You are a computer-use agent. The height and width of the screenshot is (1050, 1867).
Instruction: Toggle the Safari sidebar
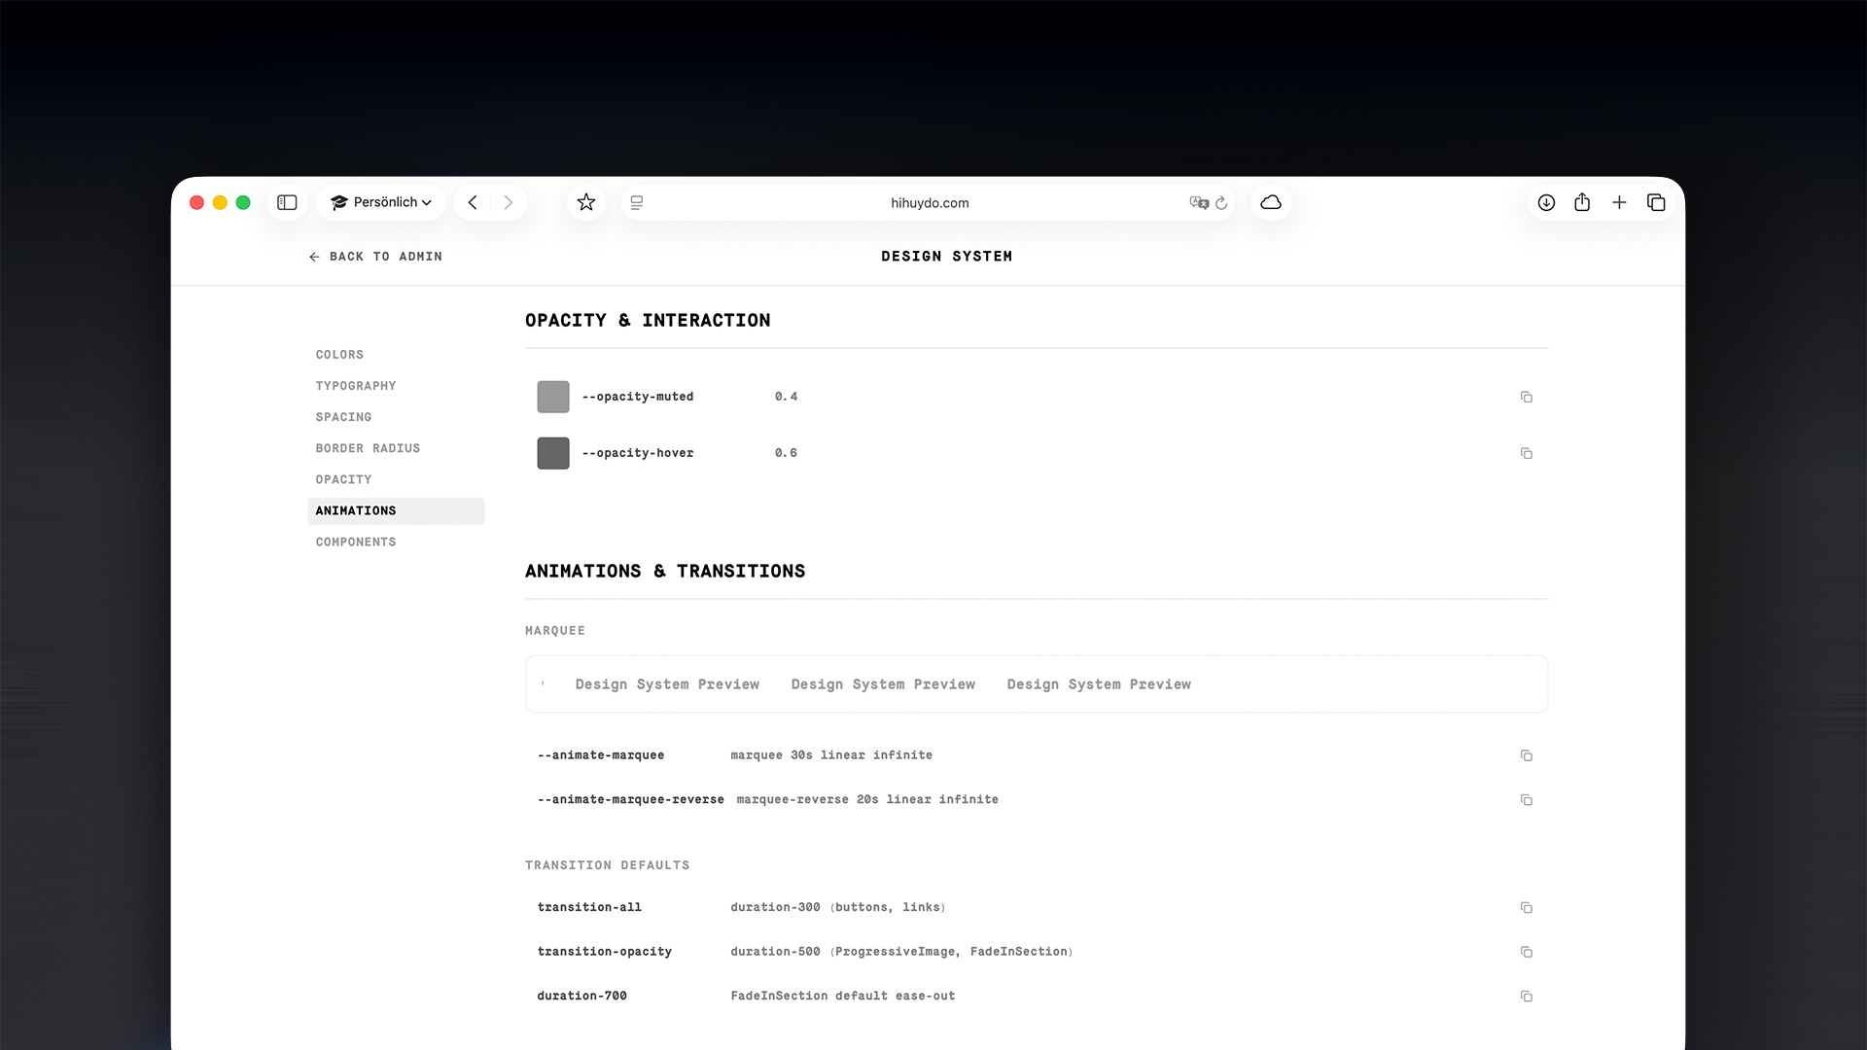click(x=287, y=202)
